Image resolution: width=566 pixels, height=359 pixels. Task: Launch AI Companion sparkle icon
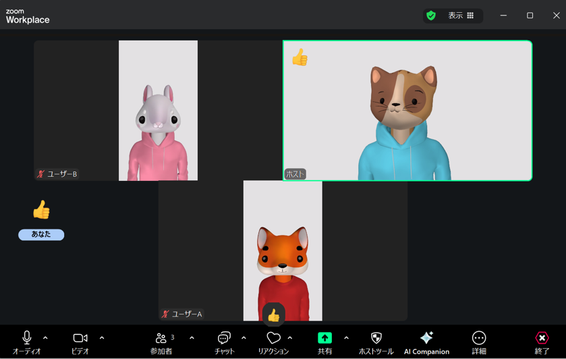426,337
